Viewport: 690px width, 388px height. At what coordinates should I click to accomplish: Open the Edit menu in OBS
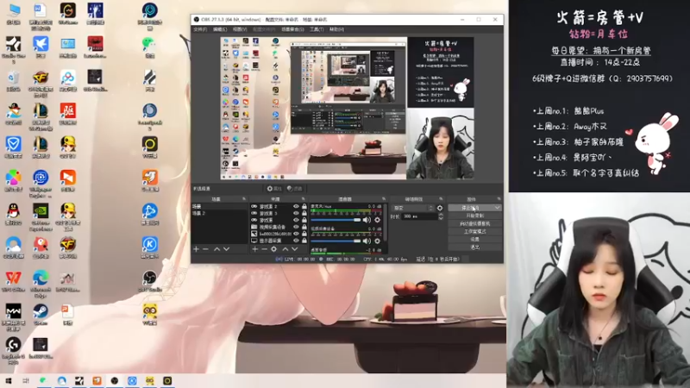point(220,29)
